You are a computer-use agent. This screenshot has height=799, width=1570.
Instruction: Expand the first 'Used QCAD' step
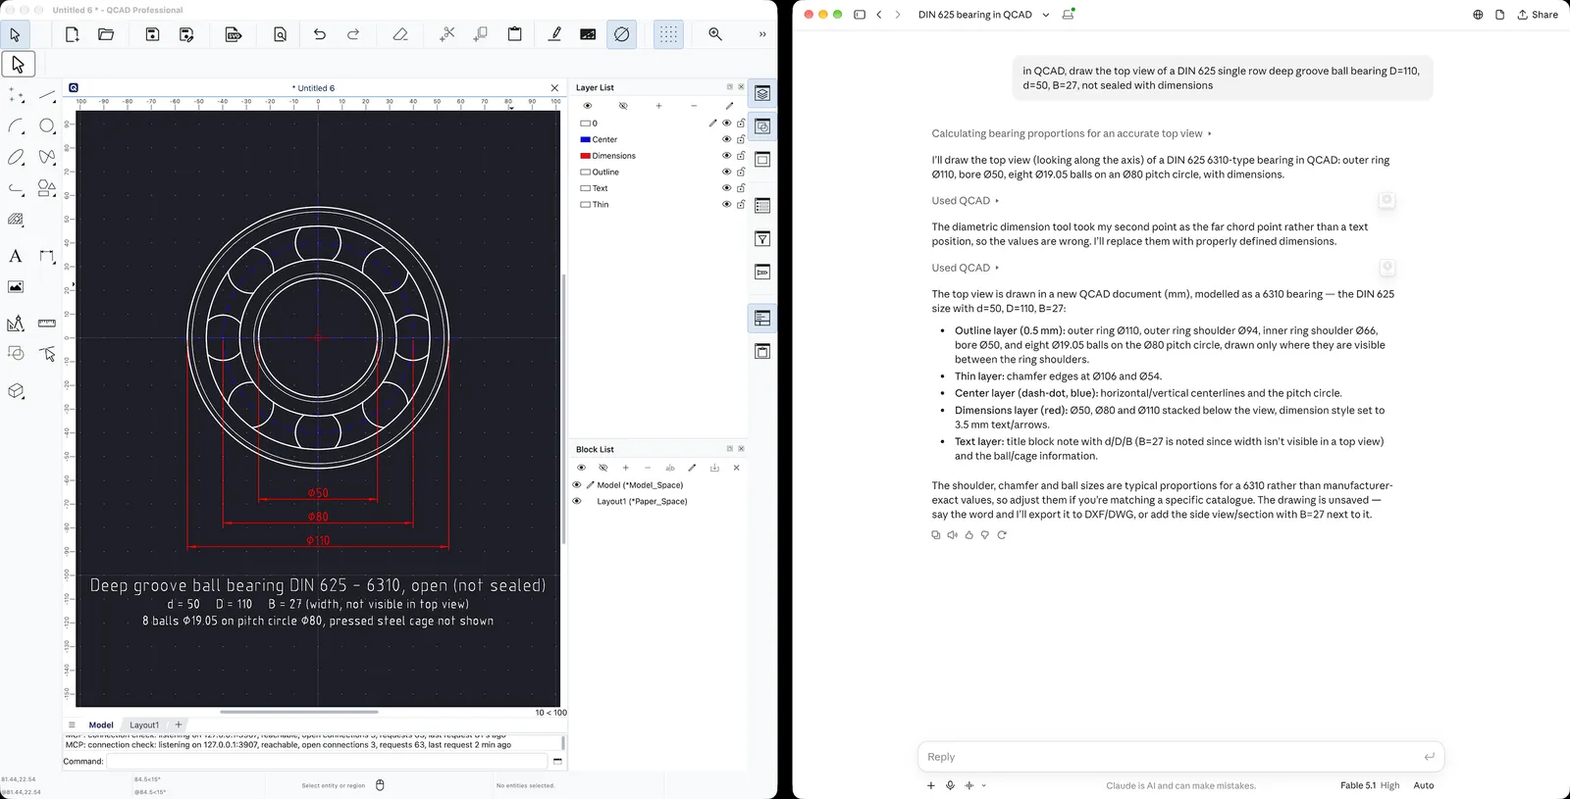[966, 201]
